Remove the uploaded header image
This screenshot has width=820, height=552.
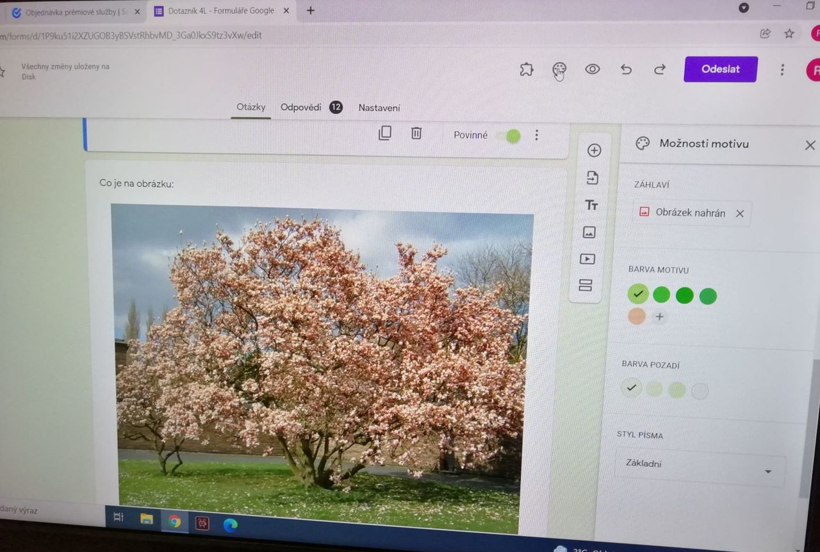click(x=739, y=214)
